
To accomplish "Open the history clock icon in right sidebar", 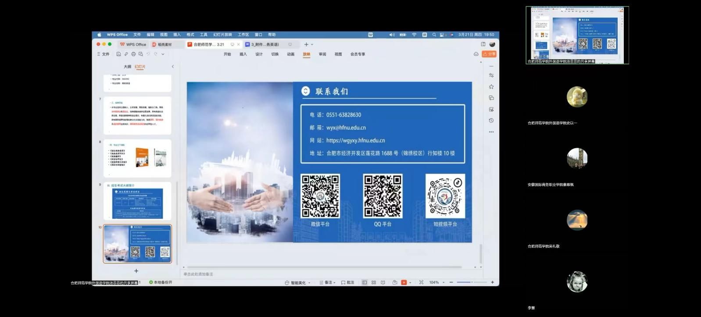I will [x=491, y=121].
